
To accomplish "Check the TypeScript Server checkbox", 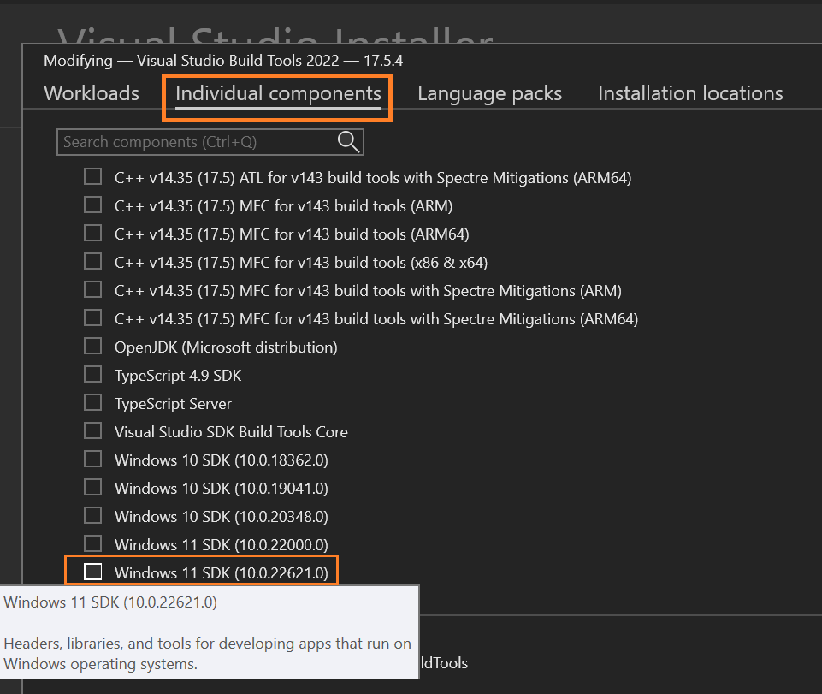I will click(x=93, y=402).
